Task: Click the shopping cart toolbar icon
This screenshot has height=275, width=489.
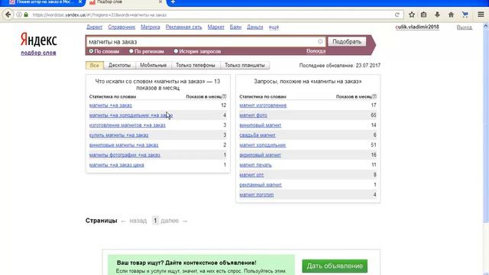Action: coord(465,15)
